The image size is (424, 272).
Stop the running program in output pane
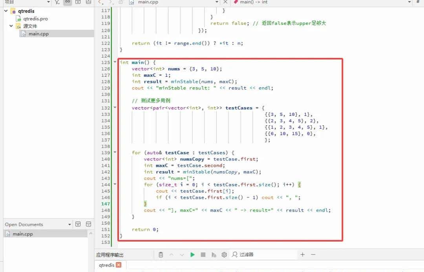[203, 255]
